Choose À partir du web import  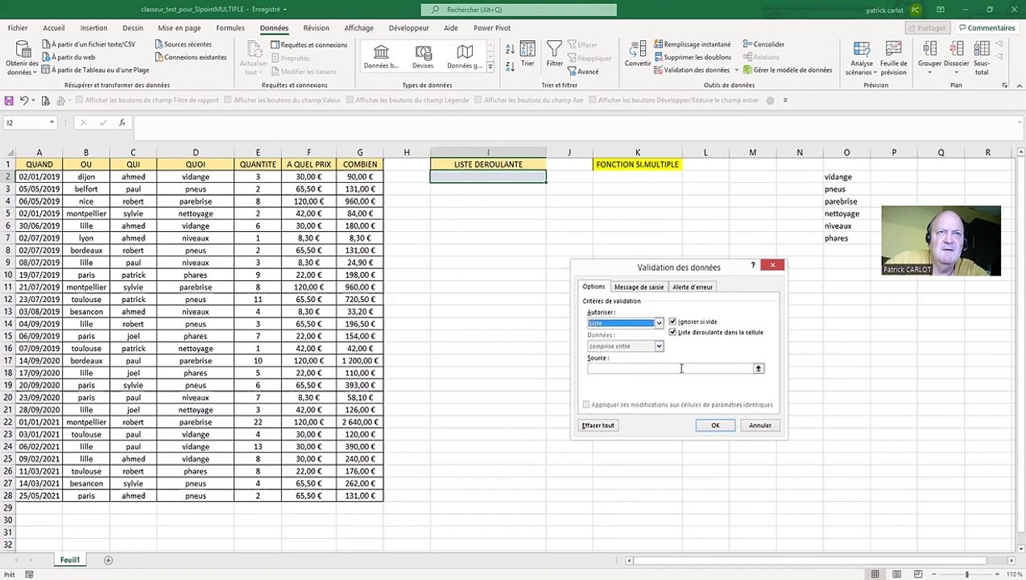68,57
